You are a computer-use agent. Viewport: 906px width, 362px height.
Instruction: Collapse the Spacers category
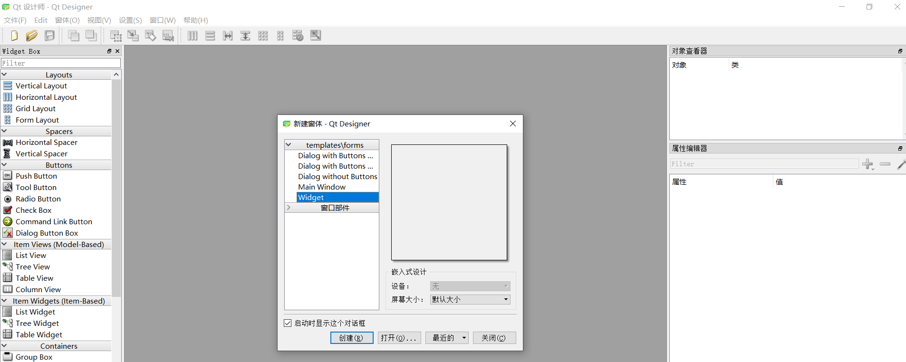4,131
